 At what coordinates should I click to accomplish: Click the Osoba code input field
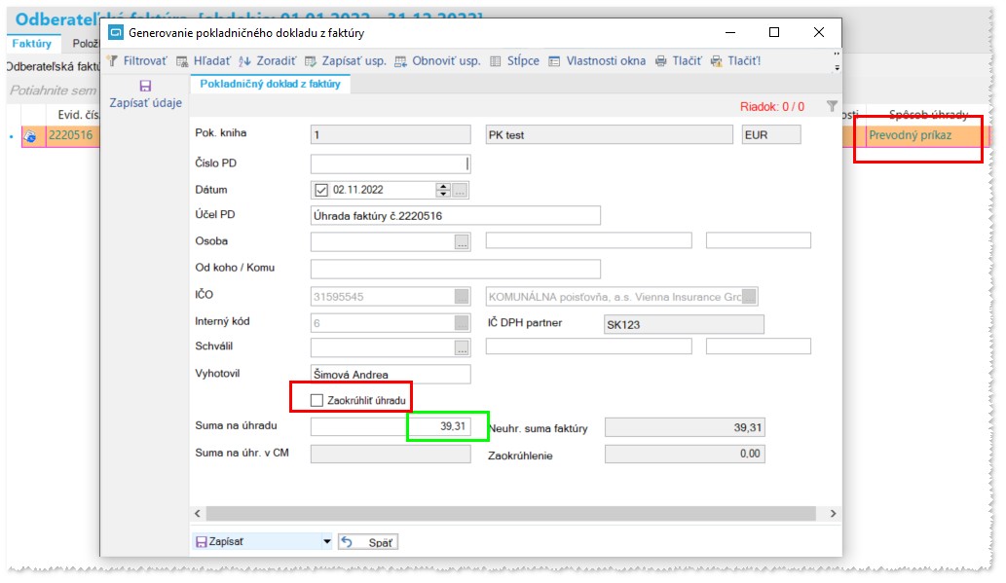pyautogui.click(x=383, y=241)
